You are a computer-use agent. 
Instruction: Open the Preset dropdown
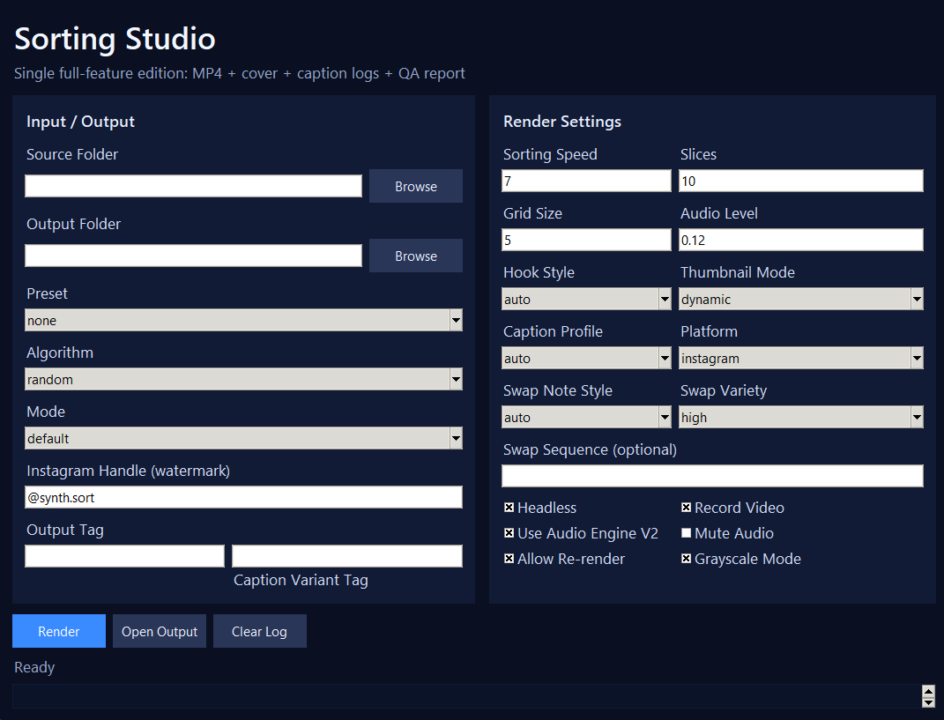coord(243,321)
